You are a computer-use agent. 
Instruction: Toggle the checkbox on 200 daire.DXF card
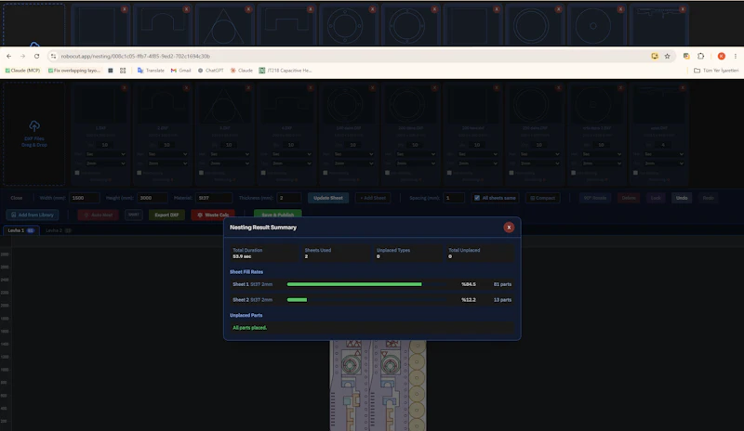[x=387, y=173]
